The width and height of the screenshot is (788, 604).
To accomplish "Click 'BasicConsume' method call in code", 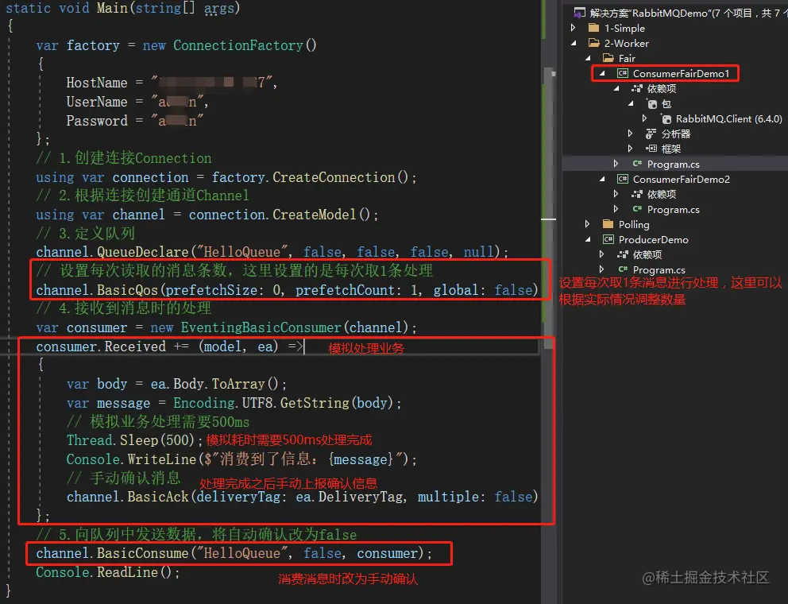I will 143,553.
